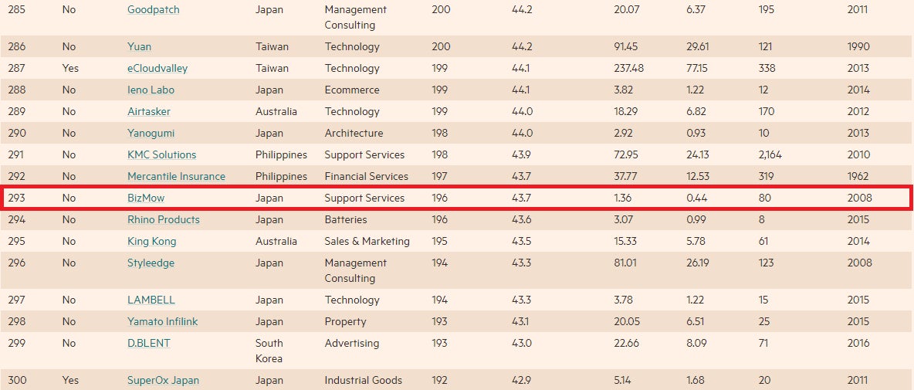This screenshot has width=914, height=390.
Task: Click the founding year 1962 cell
Action: (x=859, y=176)
